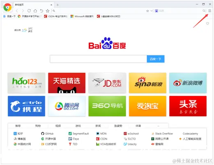Open the hamburger main menu
The image size is (214, 165).
click(209, 11)
